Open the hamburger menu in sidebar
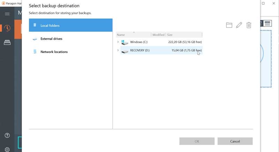The image size is (279, 152). (7, 14)
